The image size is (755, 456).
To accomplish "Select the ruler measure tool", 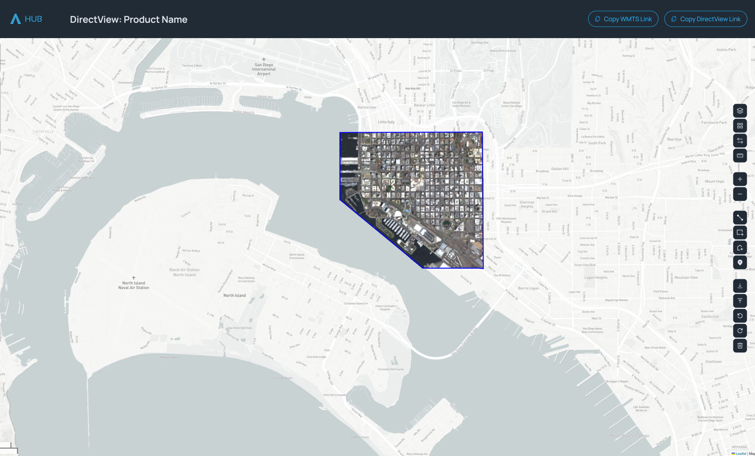I will point(740,156).
